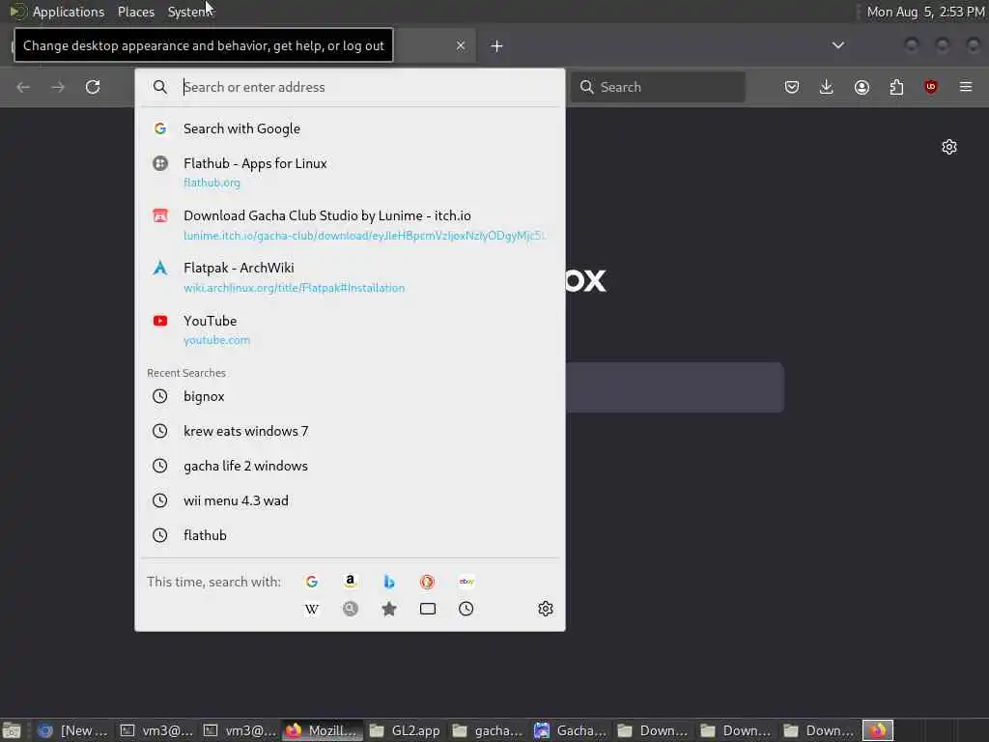Image resolution: width=989 pixels, height=742 pixels.
Task: Switch to [New ... taskbar window
Action: tap(73, 730)
